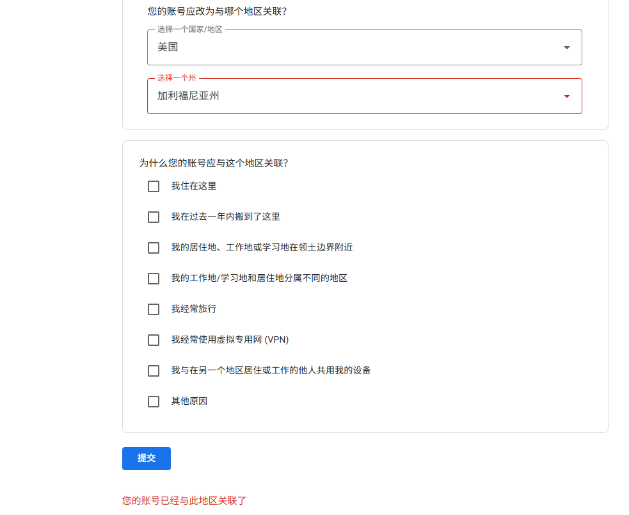Viewport: 629px width, 515px height.
Task: Enable 我经常使用虚拟专用网 (VPN) checkbox
Action: pos(153,340)
